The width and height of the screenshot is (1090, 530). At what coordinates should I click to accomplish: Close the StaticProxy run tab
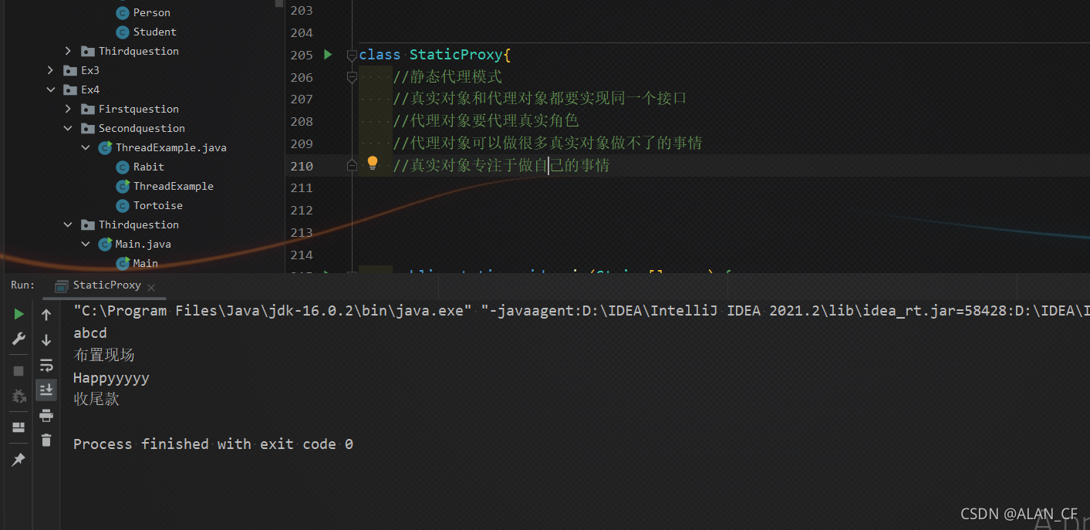pyautogui.click(x=151, y=287)
